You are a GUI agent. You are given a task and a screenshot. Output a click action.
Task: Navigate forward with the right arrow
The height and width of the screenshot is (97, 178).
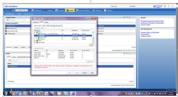coord(9,10)
